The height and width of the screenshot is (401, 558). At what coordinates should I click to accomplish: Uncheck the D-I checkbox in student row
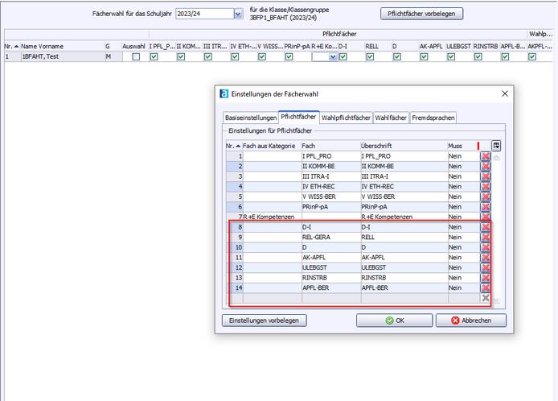343,57
